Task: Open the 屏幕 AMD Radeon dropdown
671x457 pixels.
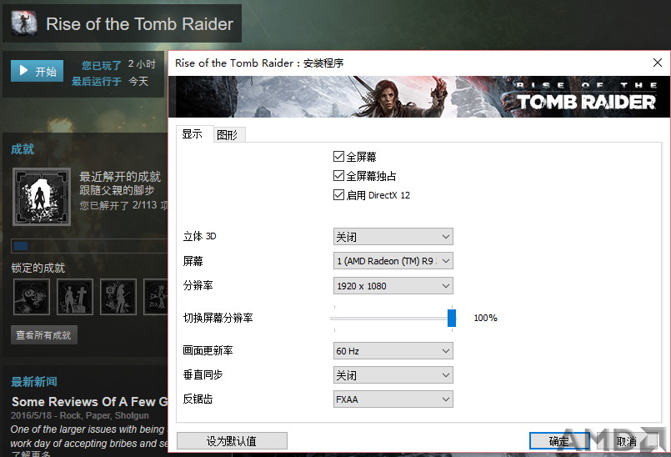Action: 393,261
